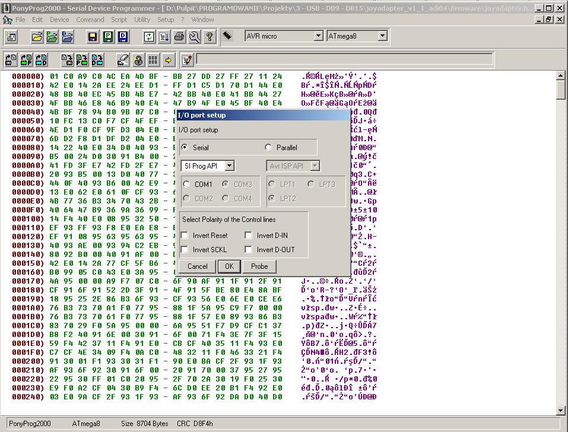The height and width of the screenshot is (432, 568).
Task: Choose the COM4 port option
Action: [x=226, y=198]
